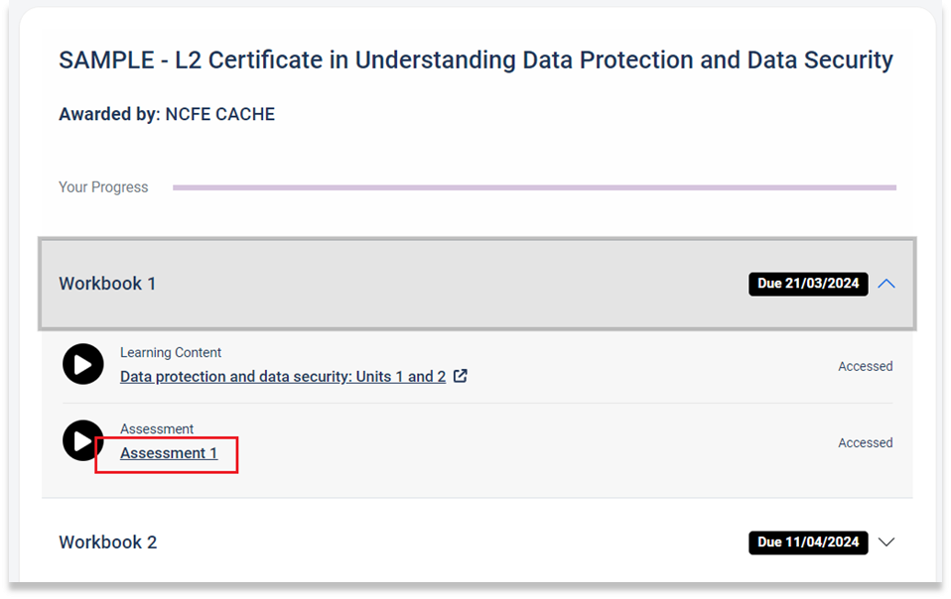
Task: Click the Your Progress bar
Action: tap(534, 187)
